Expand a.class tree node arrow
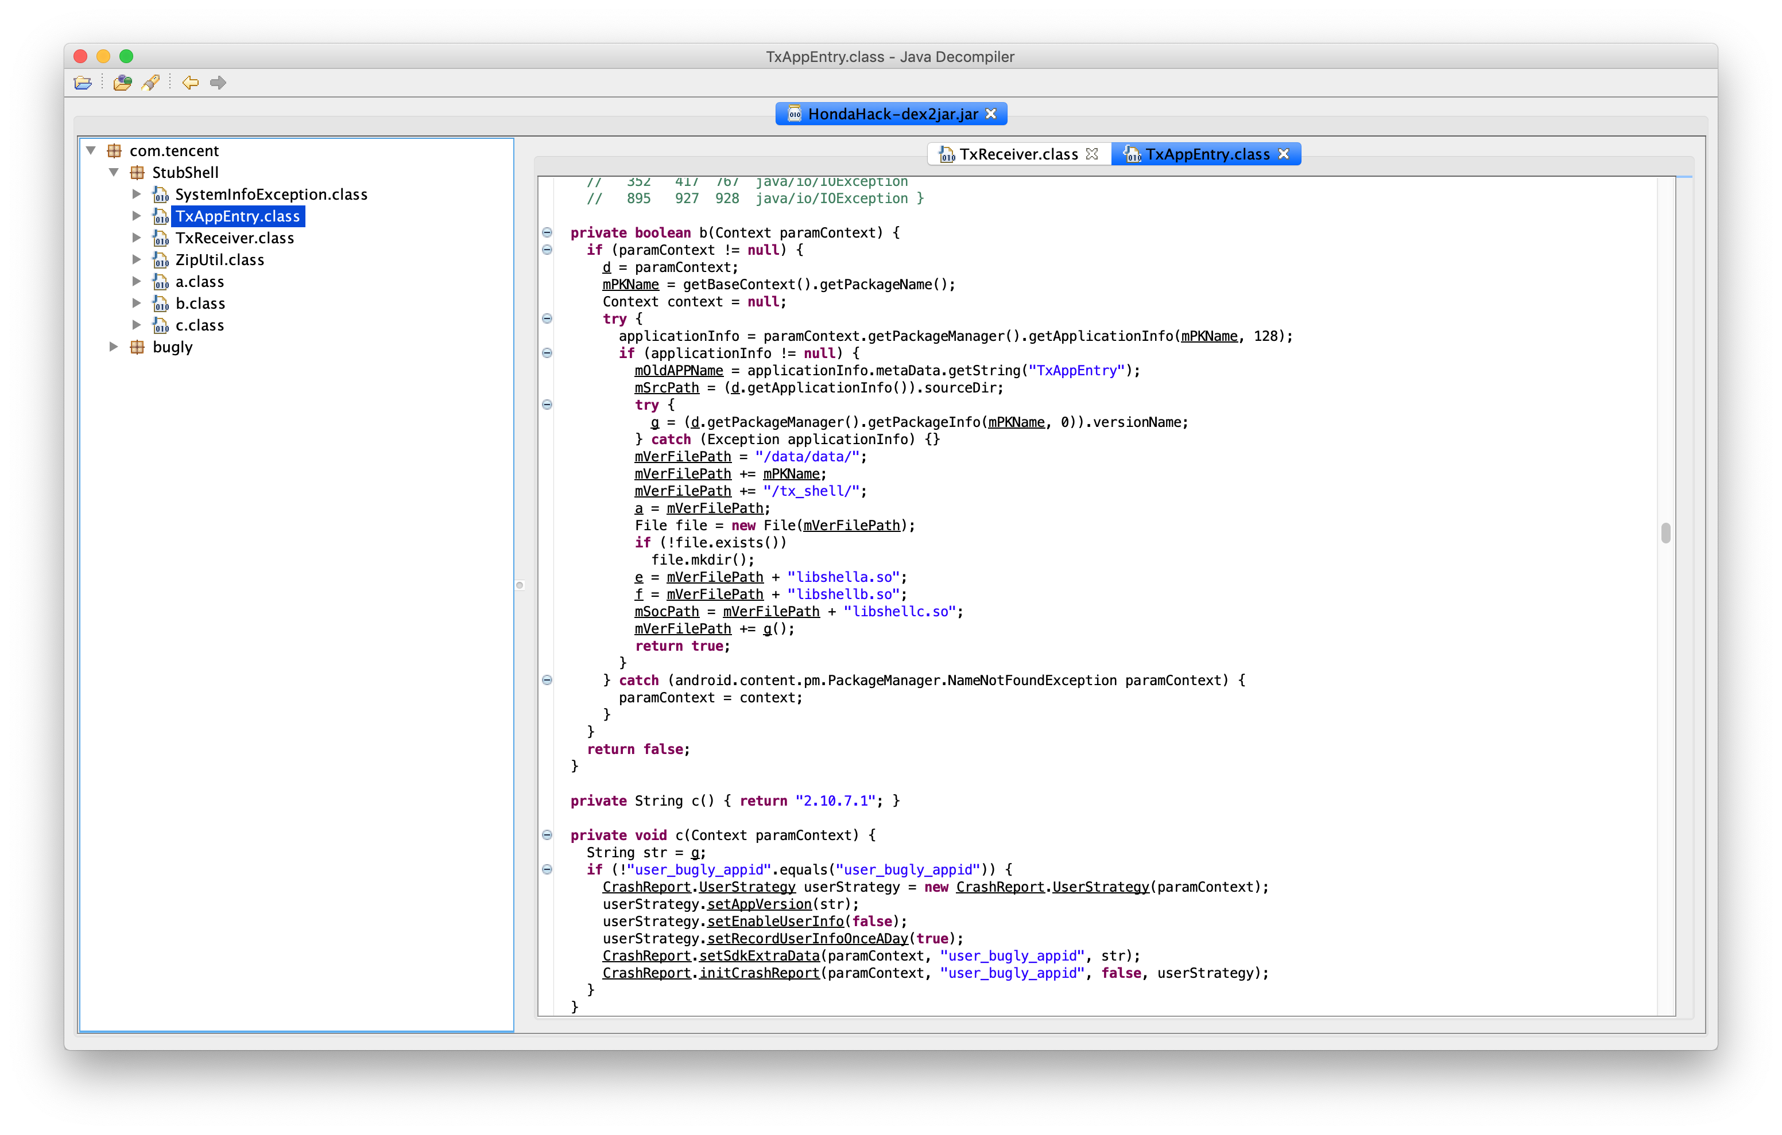This screenshot has width=1782, height=1135. pos(136,281)
